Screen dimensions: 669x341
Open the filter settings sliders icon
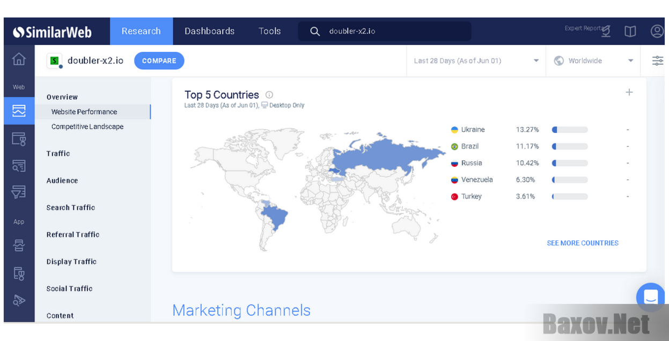(658, 61)
